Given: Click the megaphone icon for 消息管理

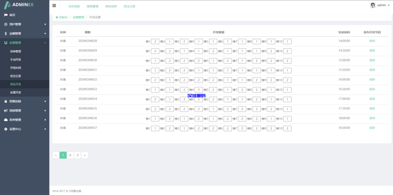Looking at the screenshot, I should pos(6,111).
